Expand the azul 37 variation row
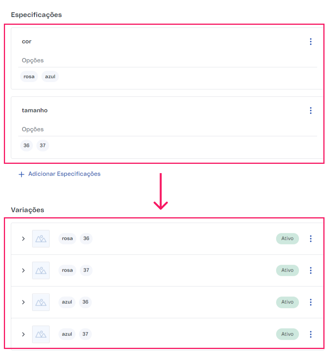Viewport: 328px width, 354px height. click(x=23, y=334)
